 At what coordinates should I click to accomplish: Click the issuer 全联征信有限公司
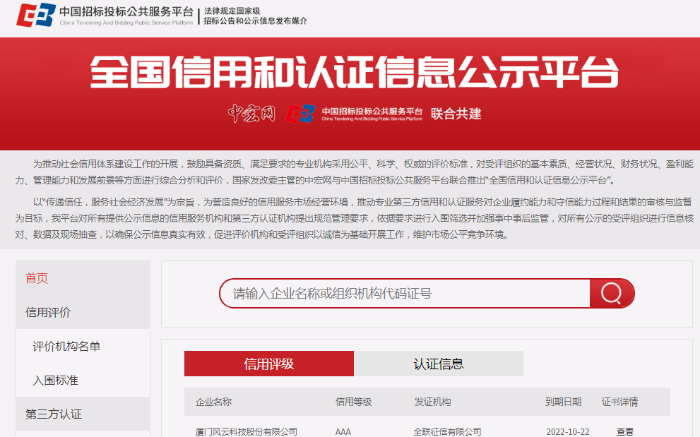click(446, 431)
